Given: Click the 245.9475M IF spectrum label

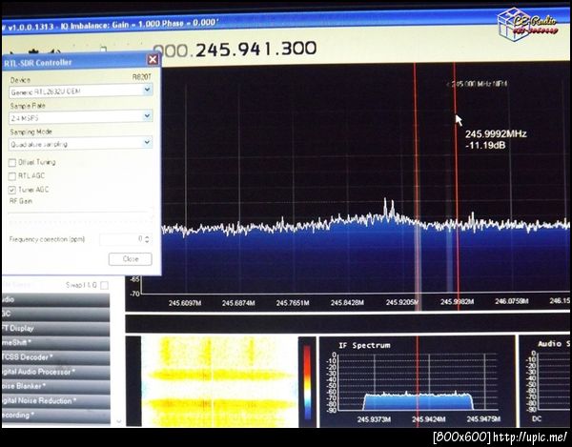Looking at the screenshot, I should (x=483, y=418).
